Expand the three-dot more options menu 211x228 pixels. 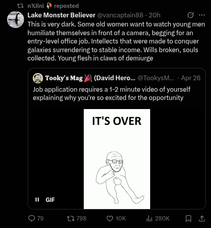coord(202,15)
